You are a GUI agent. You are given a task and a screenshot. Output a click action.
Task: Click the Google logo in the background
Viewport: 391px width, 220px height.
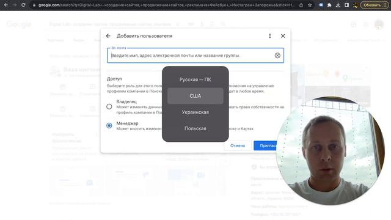point(19,24)
